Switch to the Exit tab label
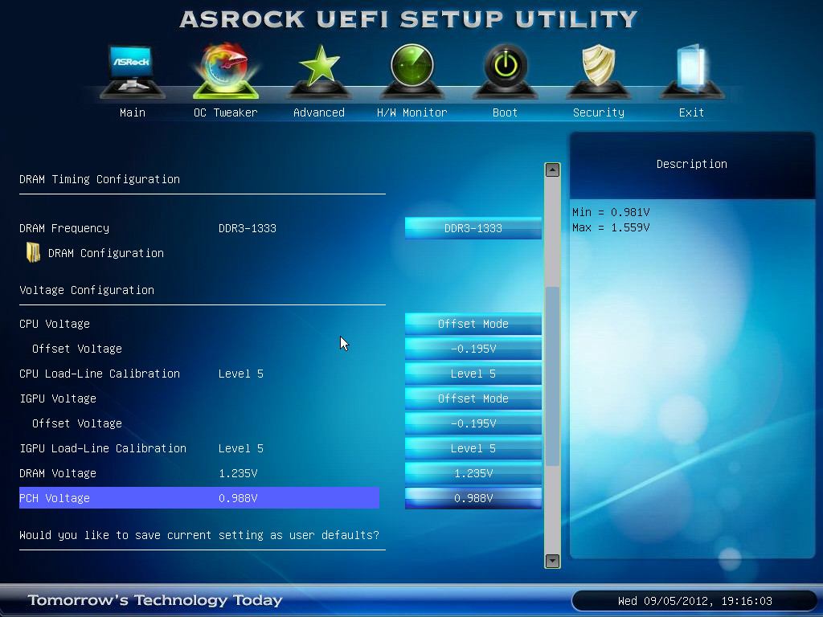 691,112
